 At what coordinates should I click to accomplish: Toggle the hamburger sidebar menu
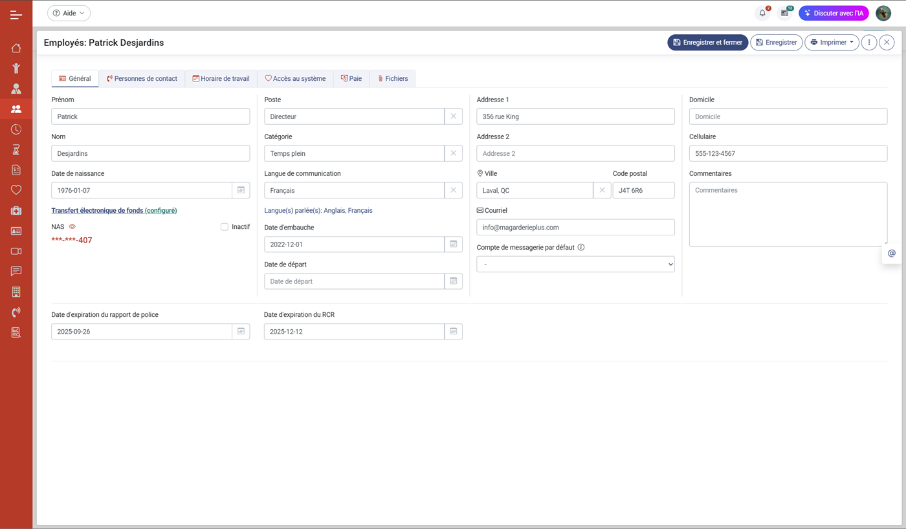[x=16, y=14]
